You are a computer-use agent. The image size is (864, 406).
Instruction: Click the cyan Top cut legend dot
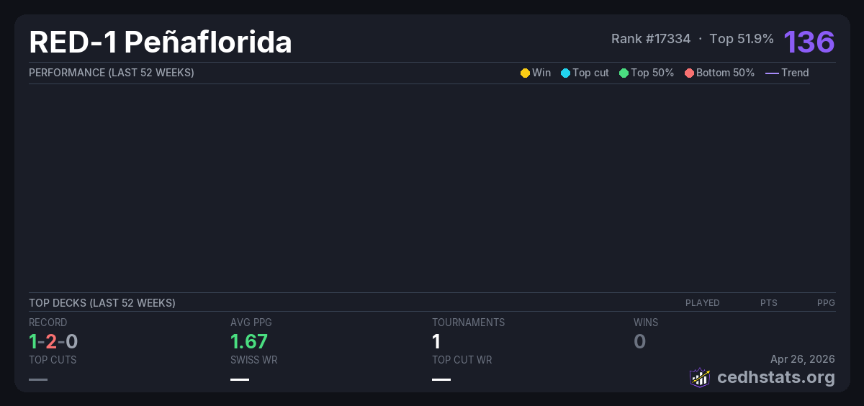pos(565,73)
